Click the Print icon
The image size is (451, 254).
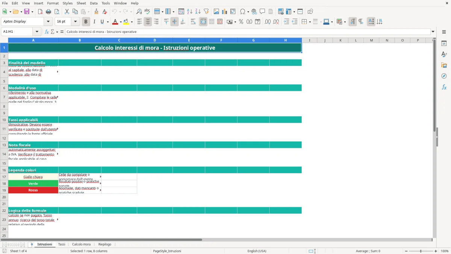click(48, 12)
